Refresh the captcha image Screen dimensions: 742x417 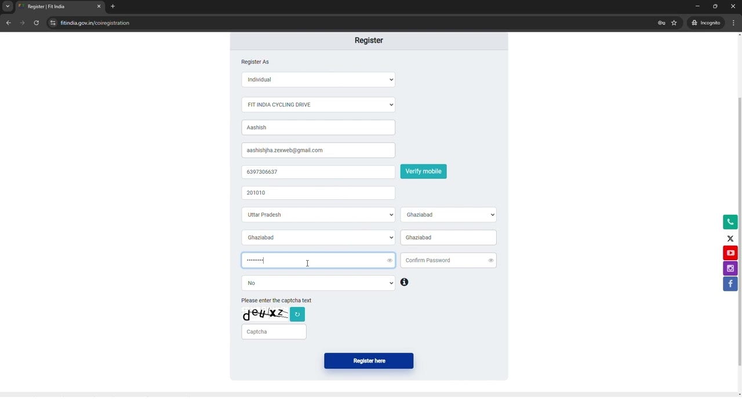[x=297, y=314]
